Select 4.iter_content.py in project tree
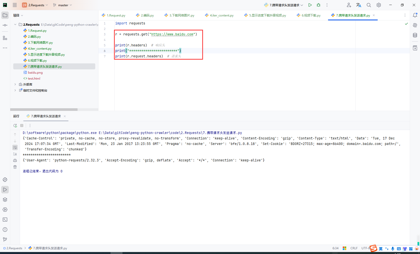The width and height of the screenshot is (420, 254). [x=40, y=48]
